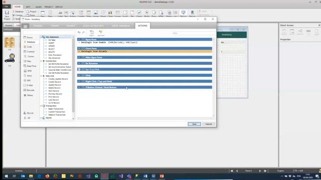Image resolution: width=321 pixels, height=180 pixels.
Task: Select the Chart control in ribbon
Action: coord(110,14)
